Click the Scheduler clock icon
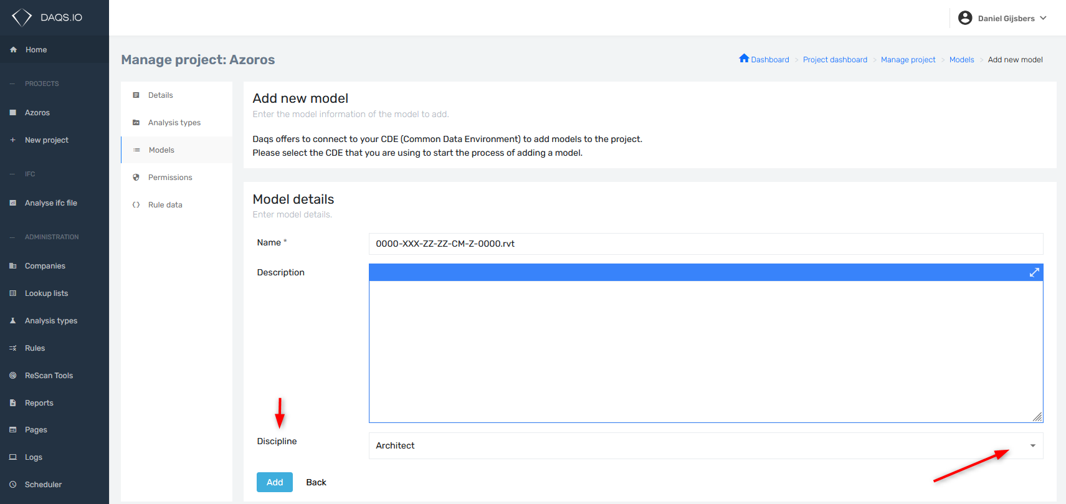1066x504 pixels. pos(13,485)
